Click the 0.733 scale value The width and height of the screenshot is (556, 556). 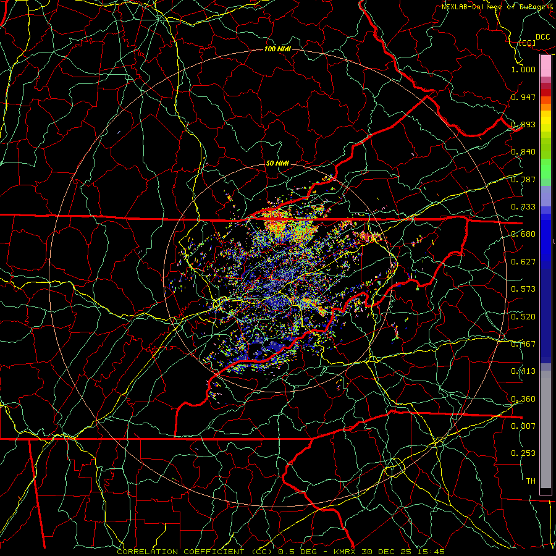click(x=523, y=207)
